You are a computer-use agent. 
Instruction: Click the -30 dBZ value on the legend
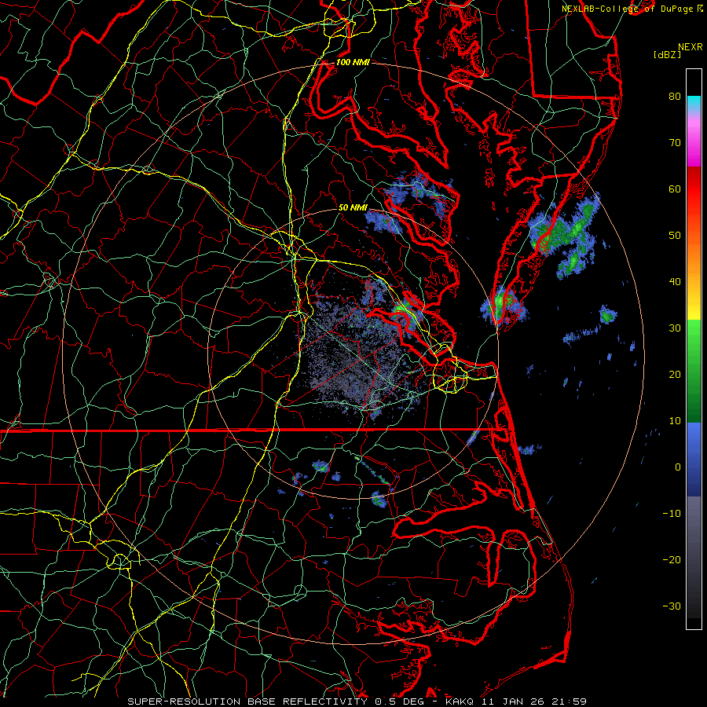click(672, 606)
